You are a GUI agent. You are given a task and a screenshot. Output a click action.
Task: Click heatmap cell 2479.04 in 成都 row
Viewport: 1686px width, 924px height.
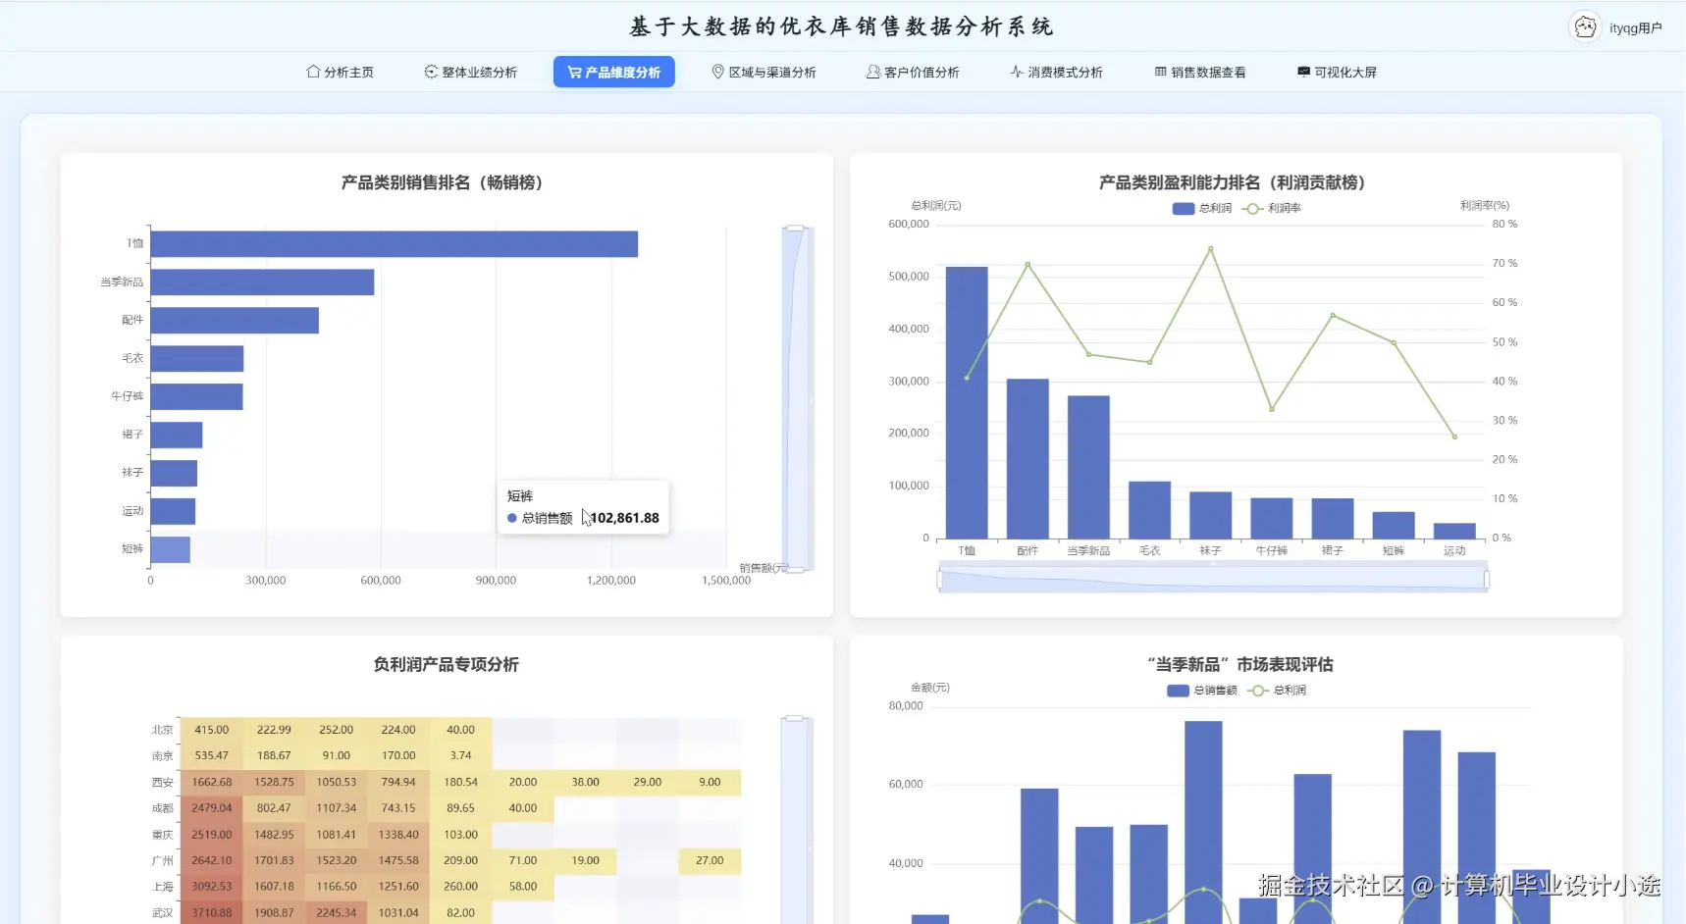212,808
